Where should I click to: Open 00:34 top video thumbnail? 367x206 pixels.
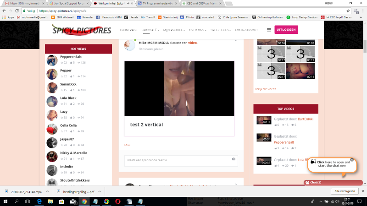click(264, 137)
